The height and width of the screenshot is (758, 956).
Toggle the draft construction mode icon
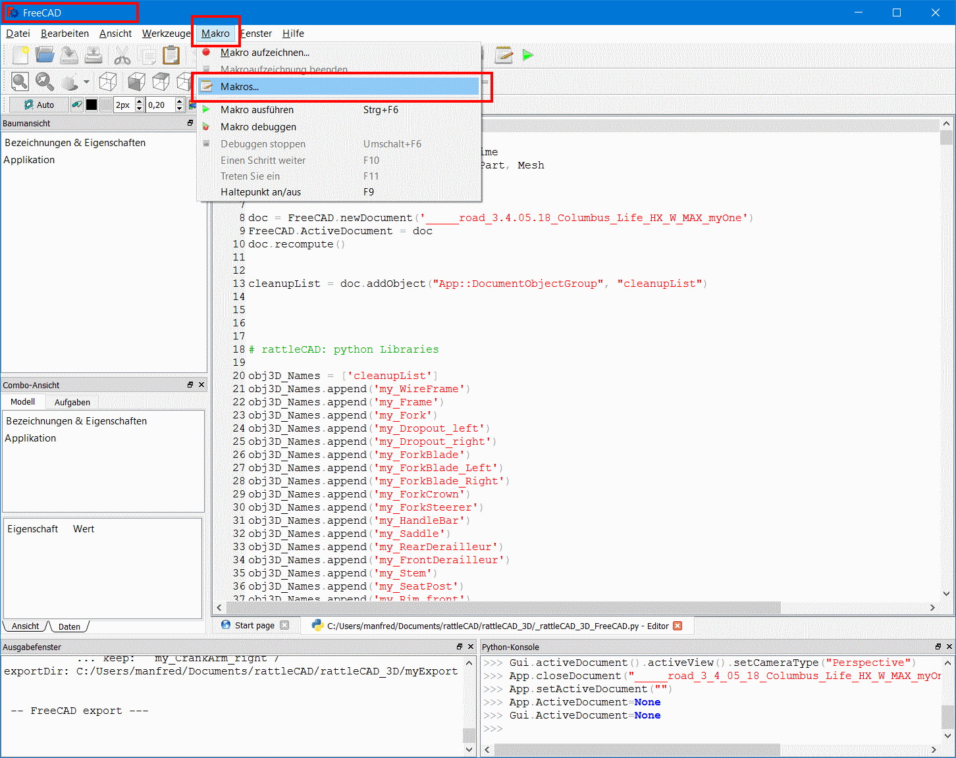pyautogui.click(x=77, y=105)
